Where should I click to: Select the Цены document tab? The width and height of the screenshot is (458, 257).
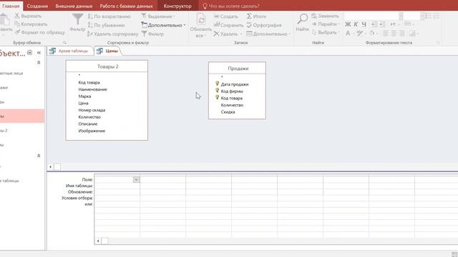click(x=108, y=51)
